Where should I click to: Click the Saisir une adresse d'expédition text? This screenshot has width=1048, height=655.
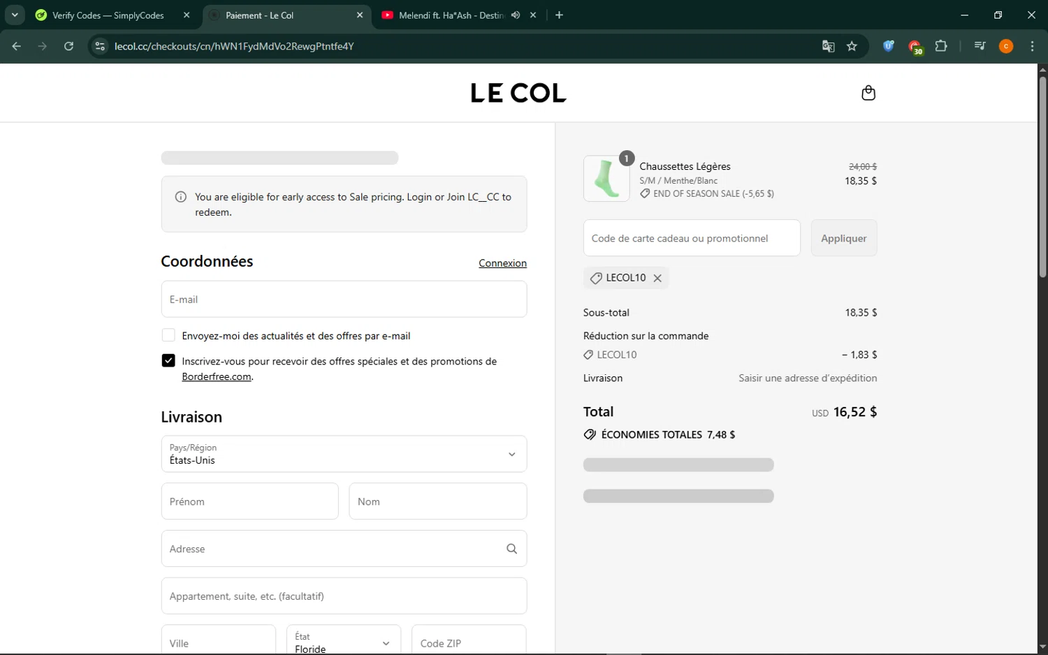click(x=808, y=378)
